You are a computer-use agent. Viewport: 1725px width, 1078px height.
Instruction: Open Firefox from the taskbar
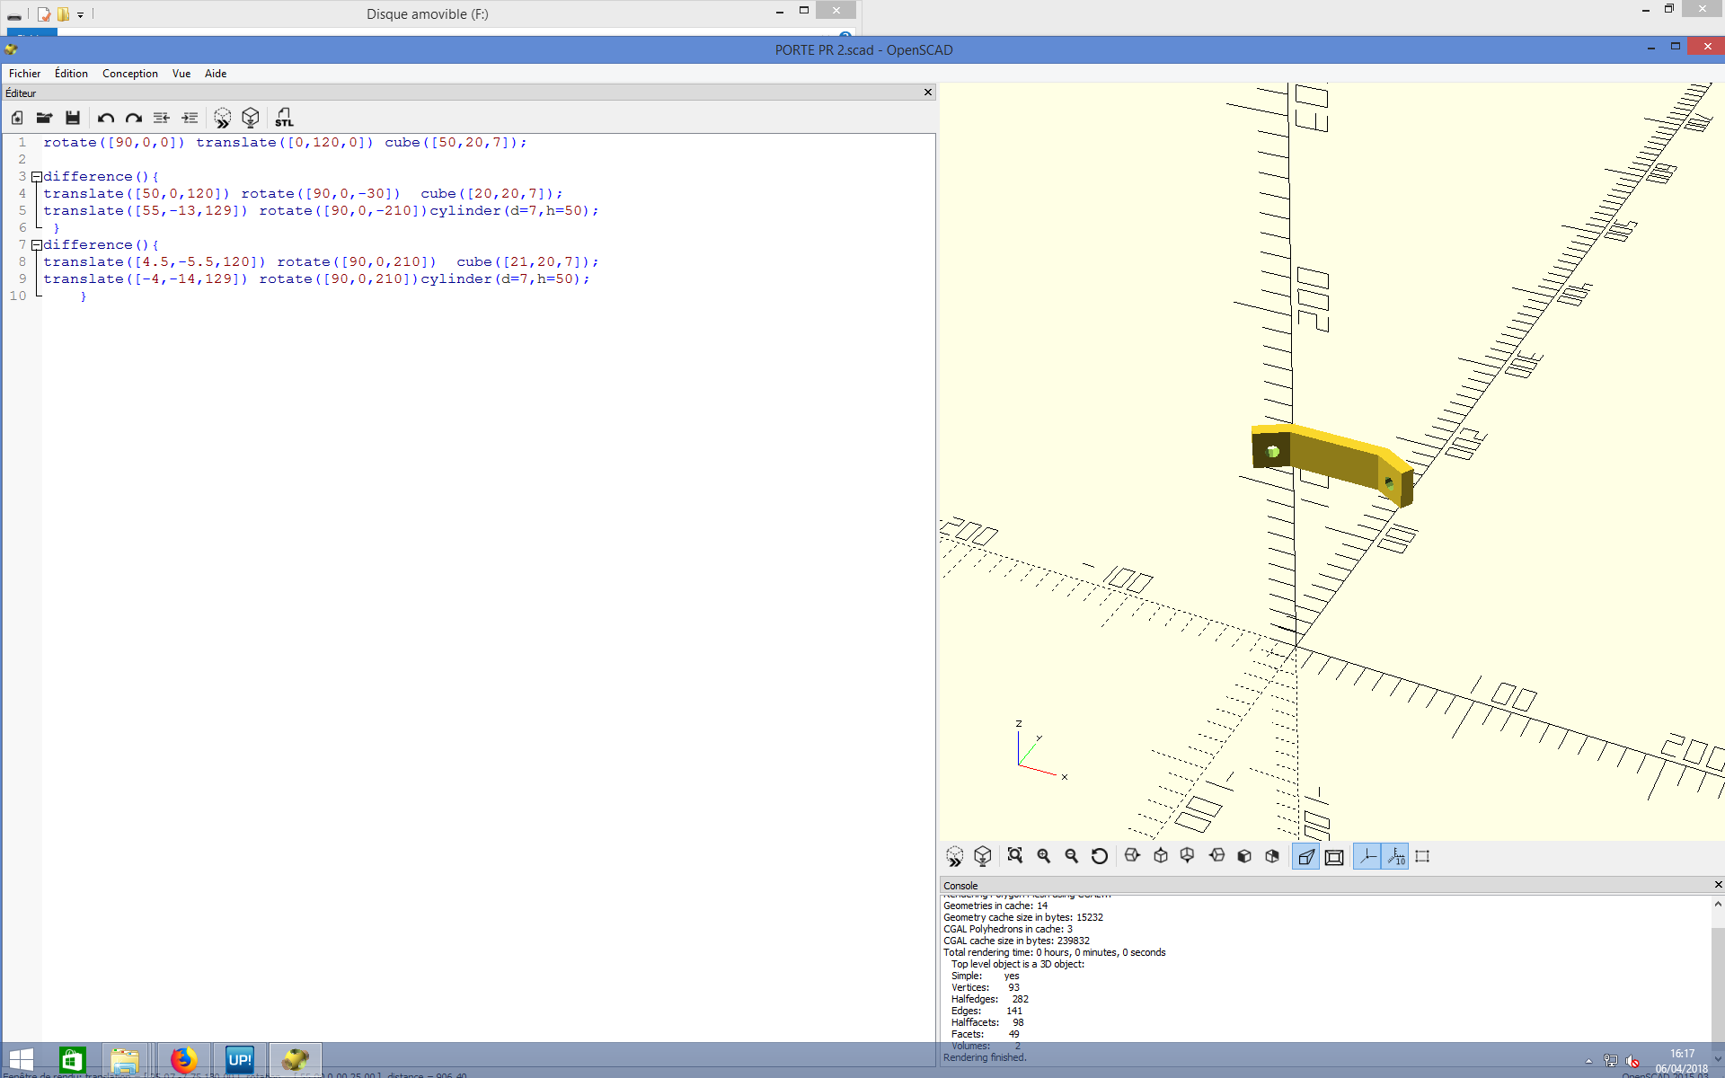[x=184, y=1060]
